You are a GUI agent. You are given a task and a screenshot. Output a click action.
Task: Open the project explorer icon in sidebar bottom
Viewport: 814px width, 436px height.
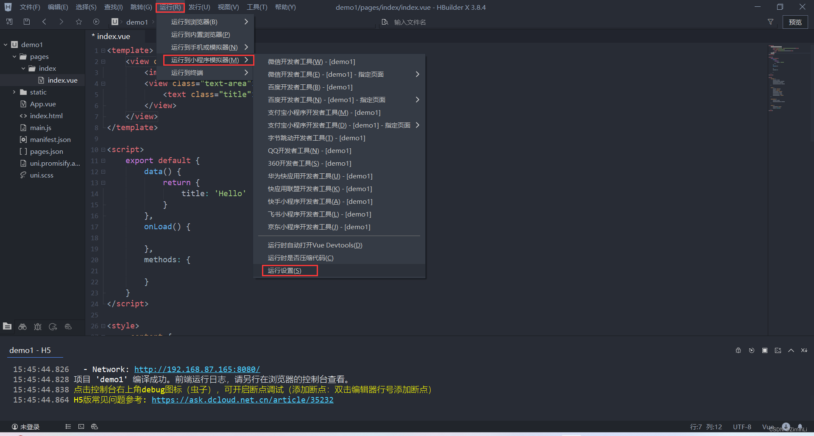pos(7,326)
